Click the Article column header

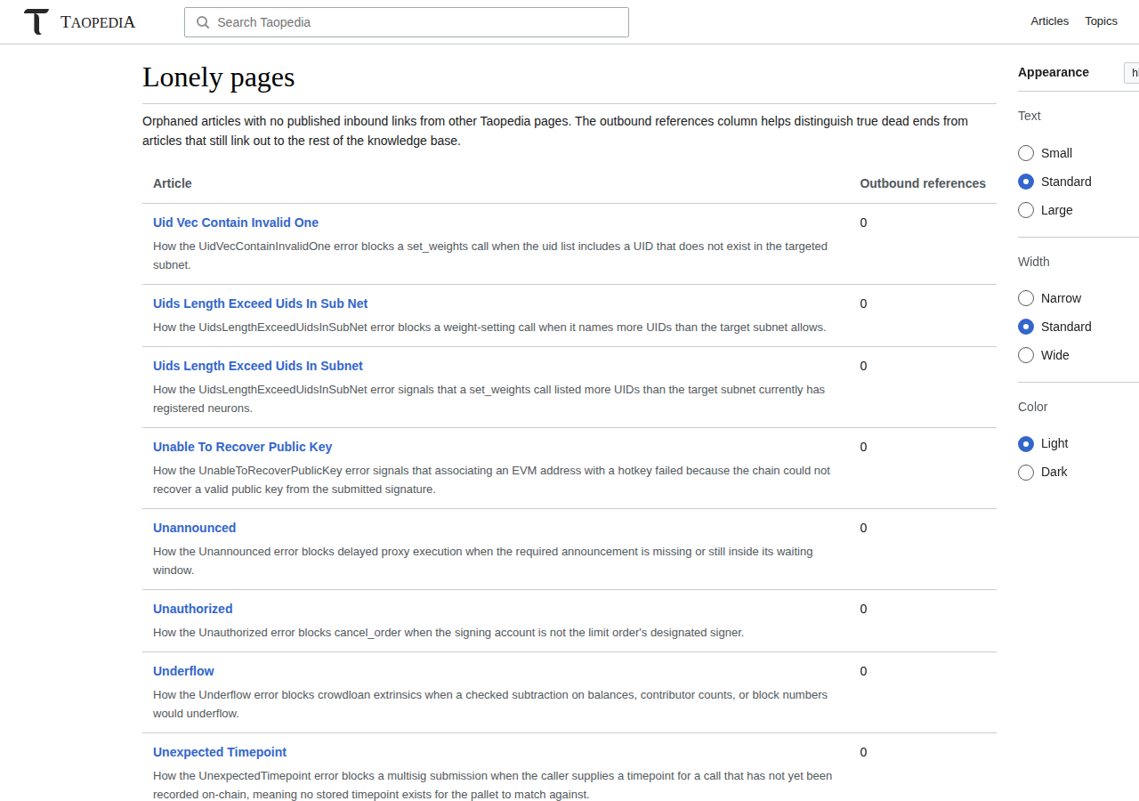point(173,183)
